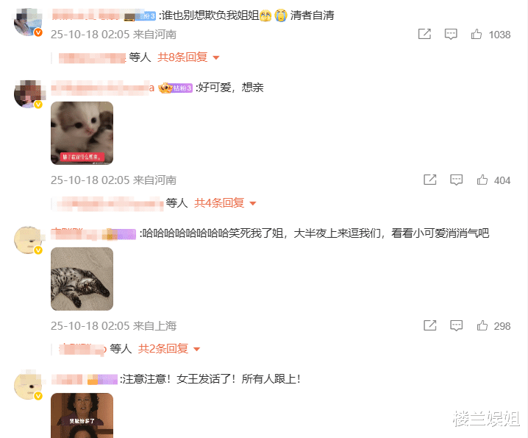This screenshot has height=438, width=528.
Task: Like the comment with 298 likes
Action: click(x=482, y=325)
